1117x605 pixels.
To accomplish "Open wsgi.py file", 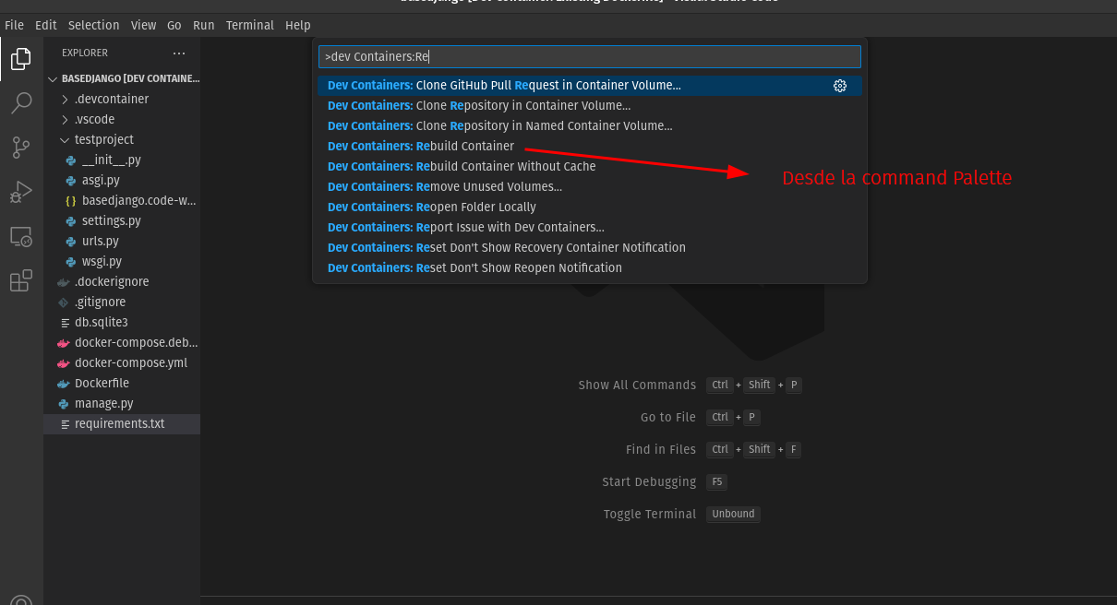I will pyautogui.click(x=122, y=261).
